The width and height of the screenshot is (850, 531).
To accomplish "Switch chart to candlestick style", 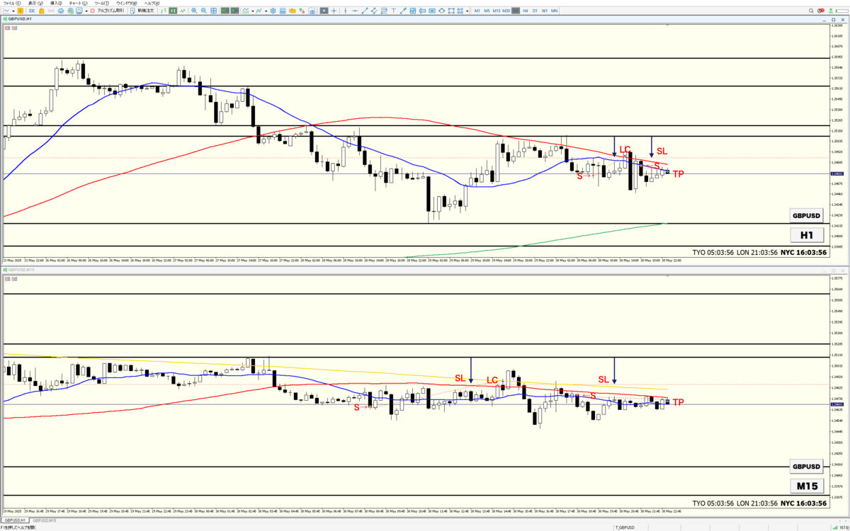I will 173,11.
